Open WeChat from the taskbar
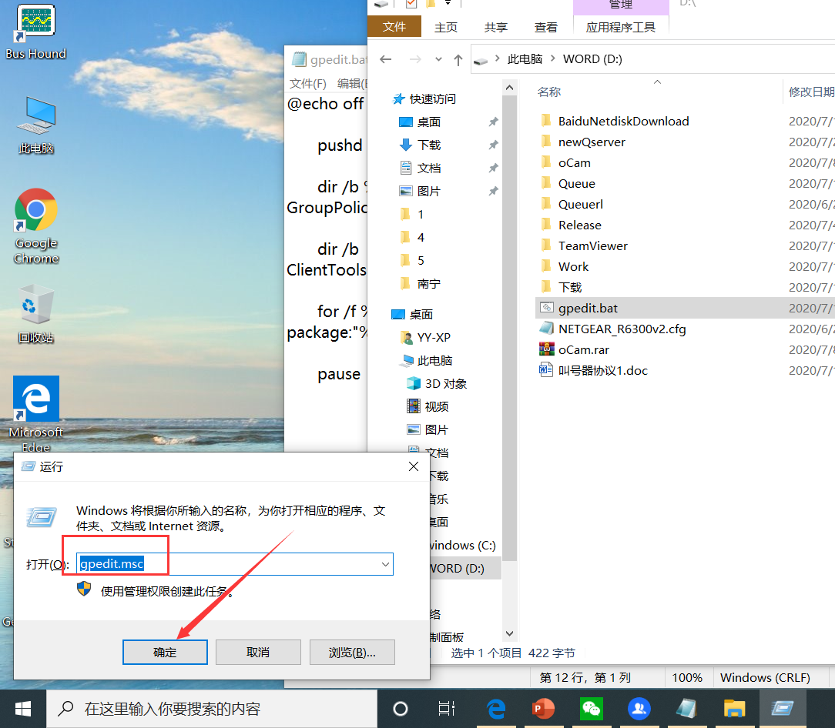This screenshot has width=835, height=728. (x=591, y=709)
